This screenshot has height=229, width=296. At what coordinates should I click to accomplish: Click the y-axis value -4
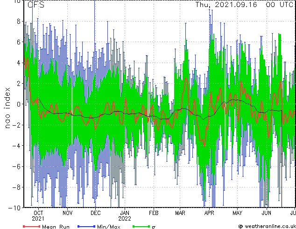[x=16, y=146]
